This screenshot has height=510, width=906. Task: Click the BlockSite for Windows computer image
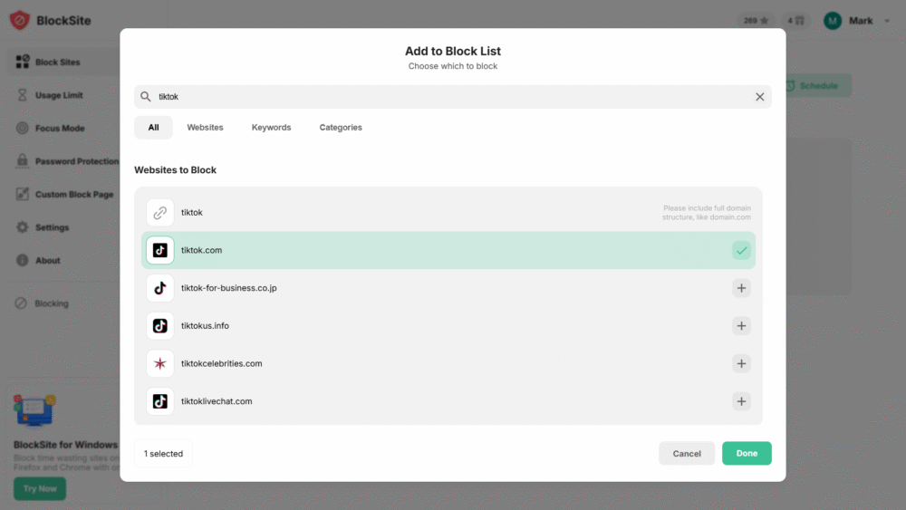click(x=34, y=410)
